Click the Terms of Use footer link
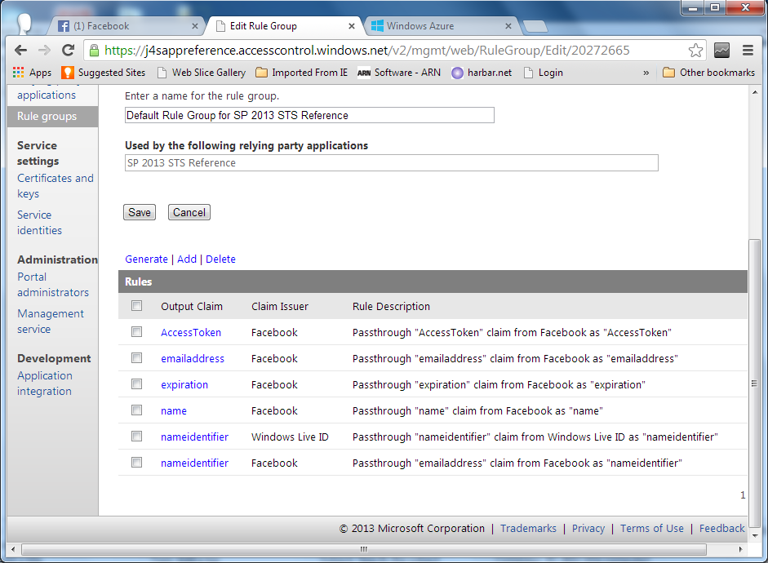Image resolution: width=768 pixels, height=563 pixels. click(x=651, y=528)
